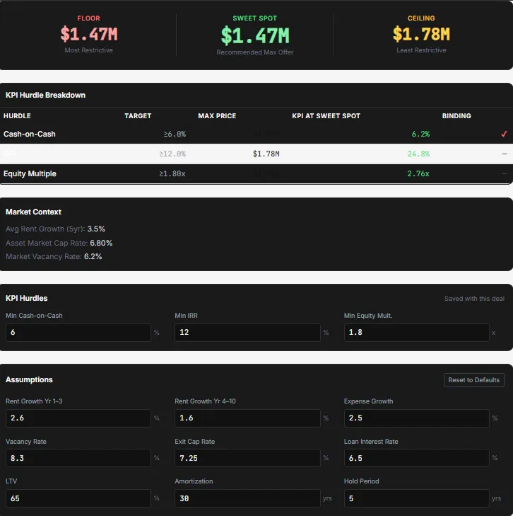The height and width of the screenshot is (516, 513).
Task: Click the Market Vacancy Rate 6.2% line
Action: (54, 256)
